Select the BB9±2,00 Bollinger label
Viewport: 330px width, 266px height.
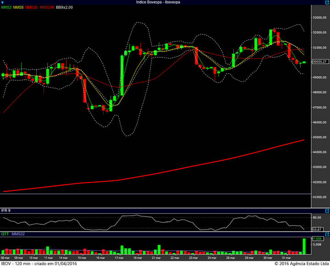pos(65,7)
